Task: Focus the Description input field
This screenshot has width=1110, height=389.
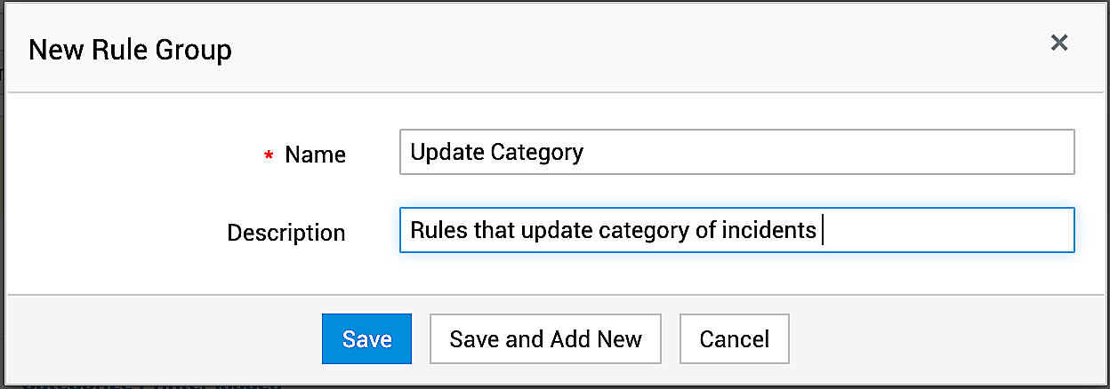Action: [736, 231]
